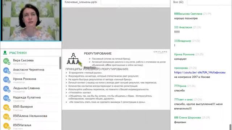
Task: Click chat sender 777свет и анас
Action: [183, 100]
